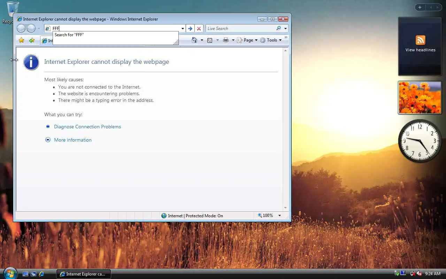Open the Page menu

(x=247, y=40)
